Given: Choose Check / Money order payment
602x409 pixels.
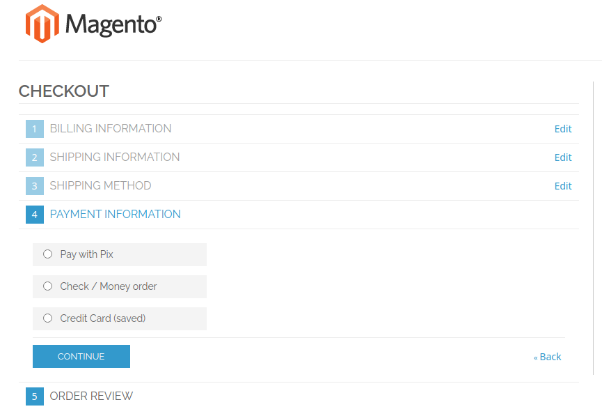Looking at the screenshot, I should (48, 286).
